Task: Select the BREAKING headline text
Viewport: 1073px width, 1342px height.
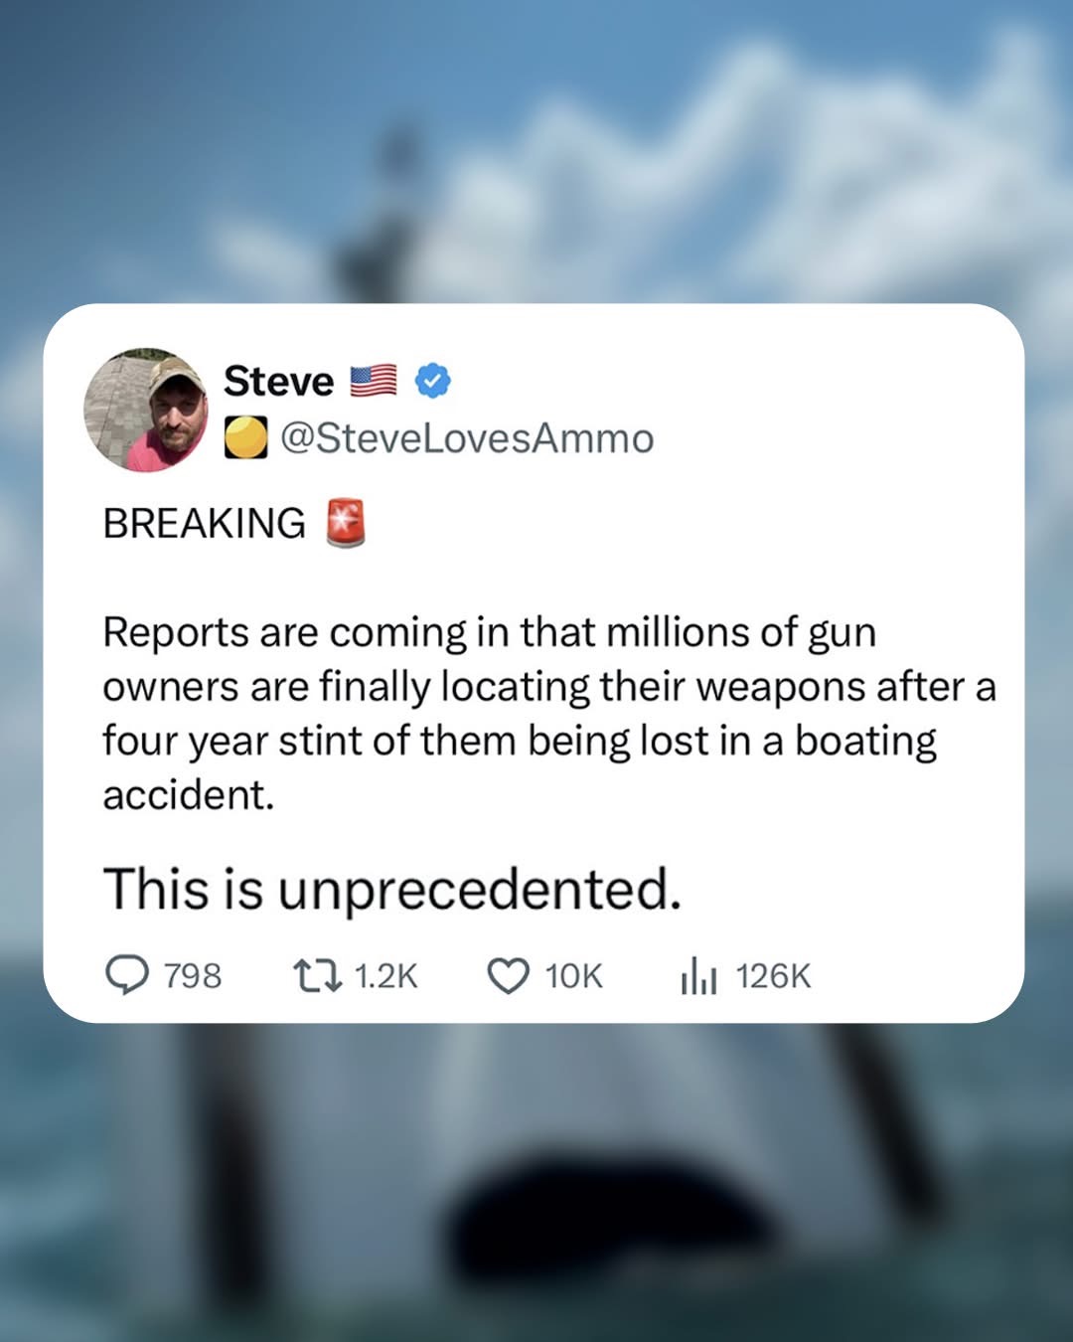Action: pyautogui.click(x=205, y=523)
